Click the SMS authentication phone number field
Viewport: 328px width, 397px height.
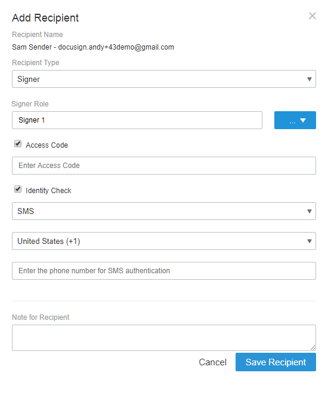click(164, 271)
